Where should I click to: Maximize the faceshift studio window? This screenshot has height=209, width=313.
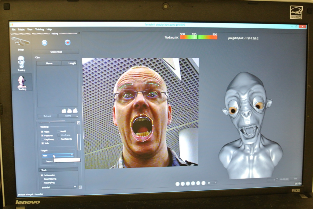point(296,26)
